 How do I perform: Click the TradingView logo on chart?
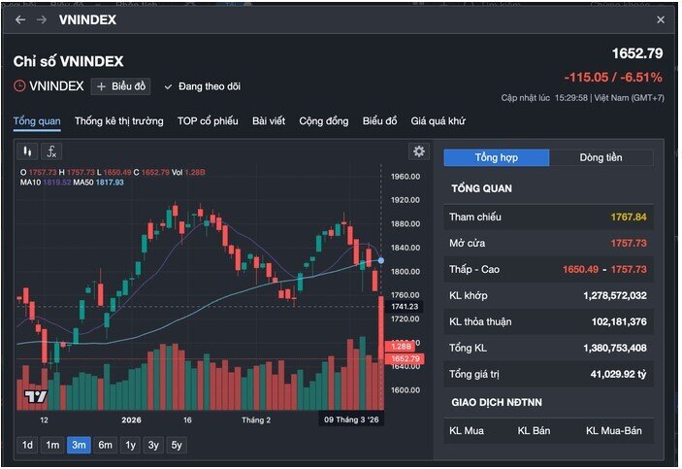click(x=35, y=396)
